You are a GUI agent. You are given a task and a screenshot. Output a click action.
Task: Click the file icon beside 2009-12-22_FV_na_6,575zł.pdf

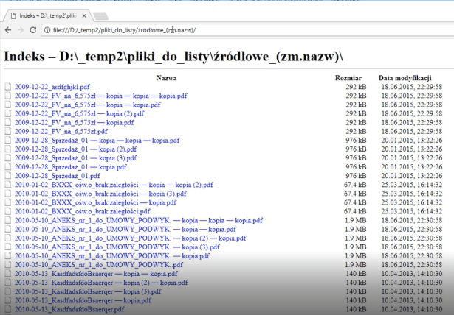(8, 131)
